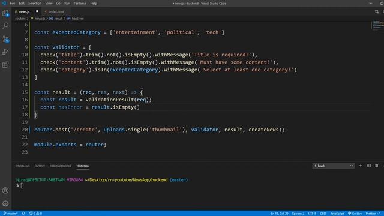Open the Help menu

coord(94,4)
